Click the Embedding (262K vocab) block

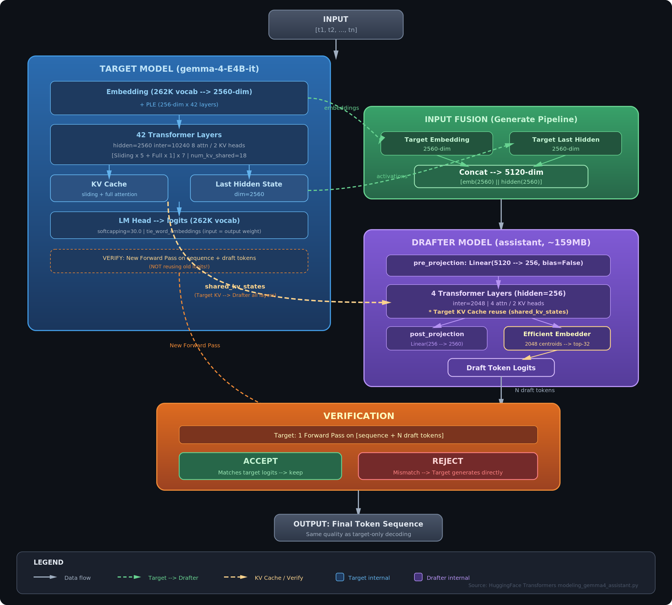179,98
